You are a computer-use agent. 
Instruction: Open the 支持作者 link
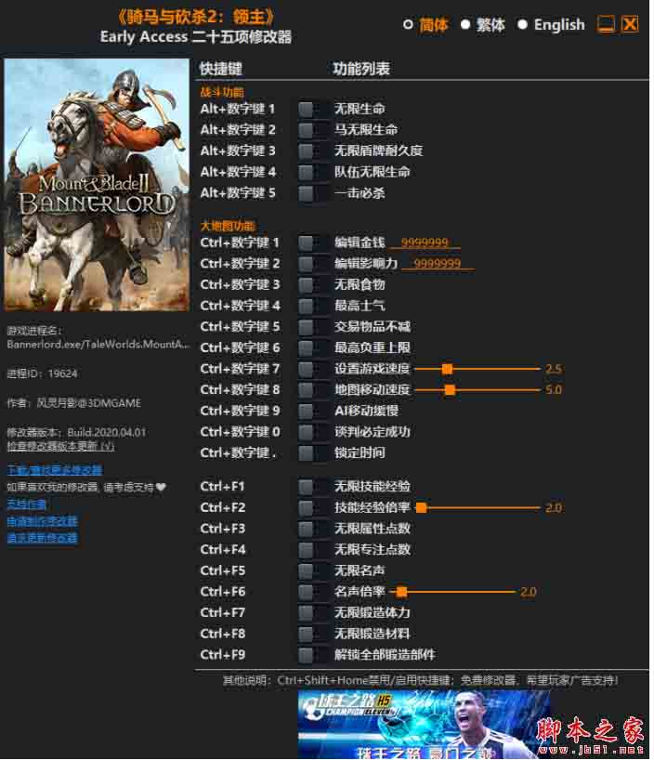(27, 504)
